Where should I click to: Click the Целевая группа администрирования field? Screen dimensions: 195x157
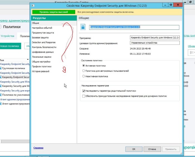coord(155,43)
